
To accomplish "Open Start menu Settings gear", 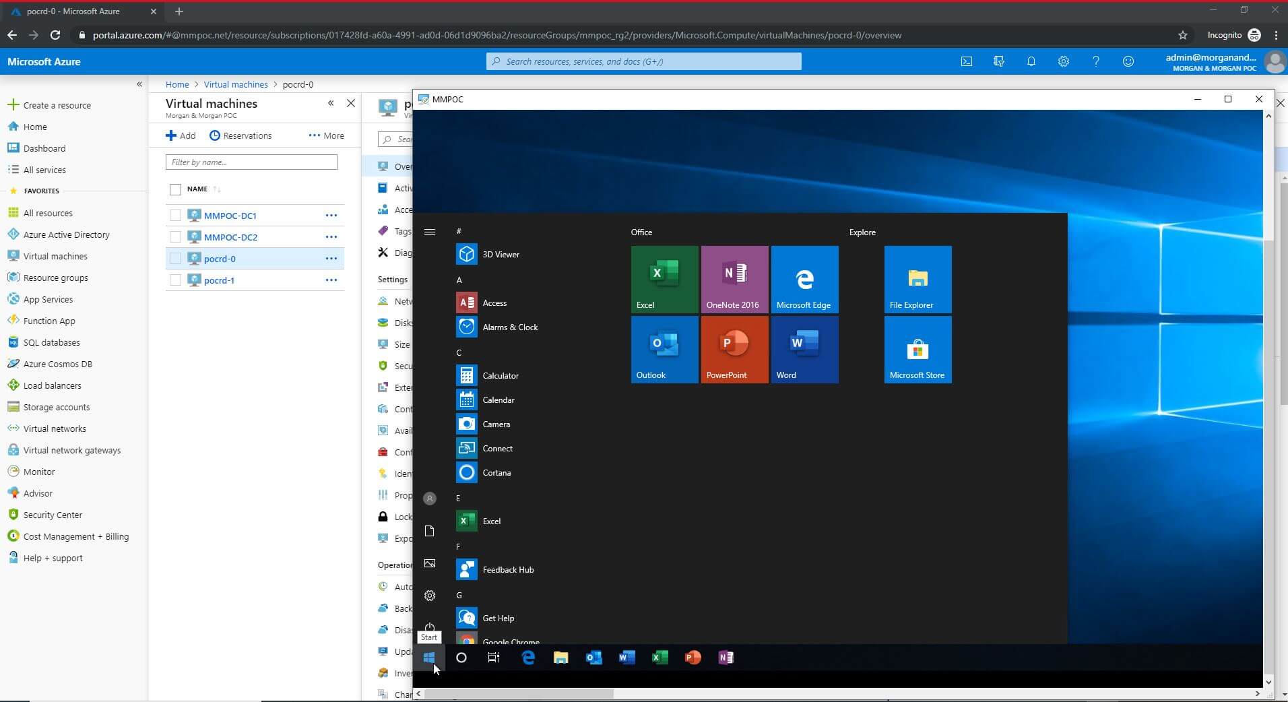I will [x=430, y=596].
